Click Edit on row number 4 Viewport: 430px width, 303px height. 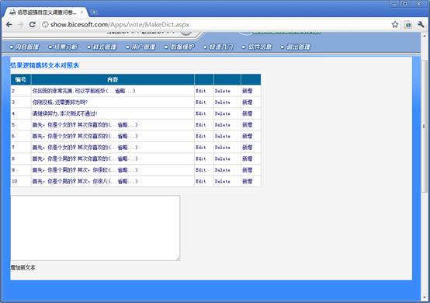pyautogui.click(x=201, y=113)
